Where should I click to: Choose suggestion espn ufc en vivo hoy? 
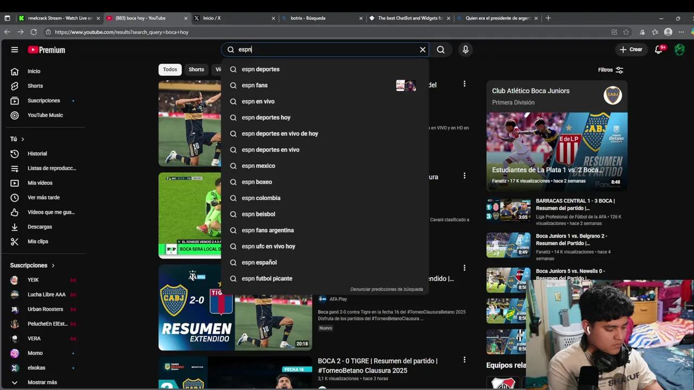click(x=325, y=246)
